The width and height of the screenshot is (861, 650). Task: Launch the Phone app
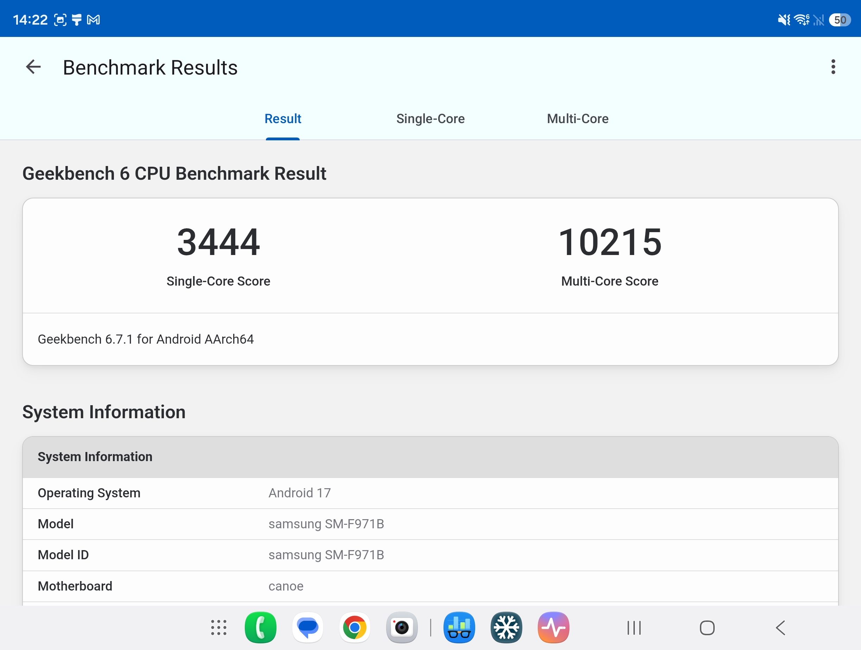261,627
